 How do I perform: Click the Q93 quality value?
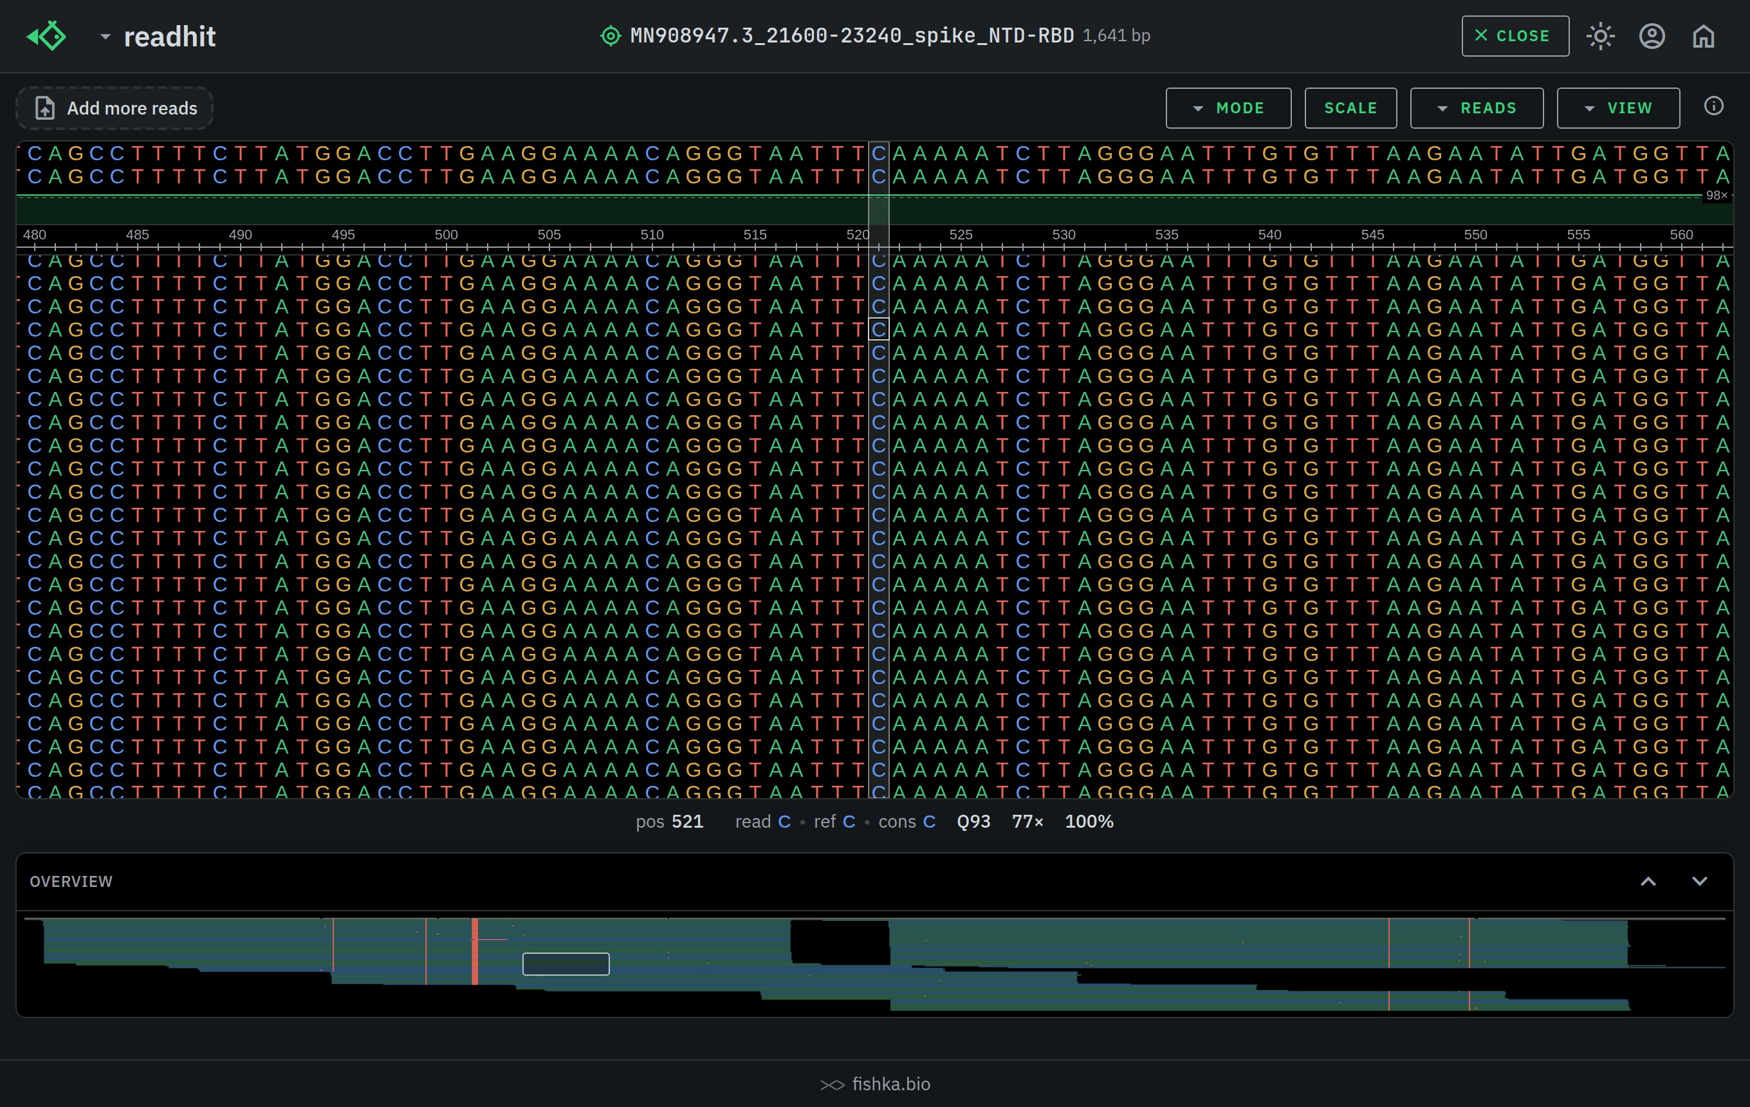tap(973, 821)
